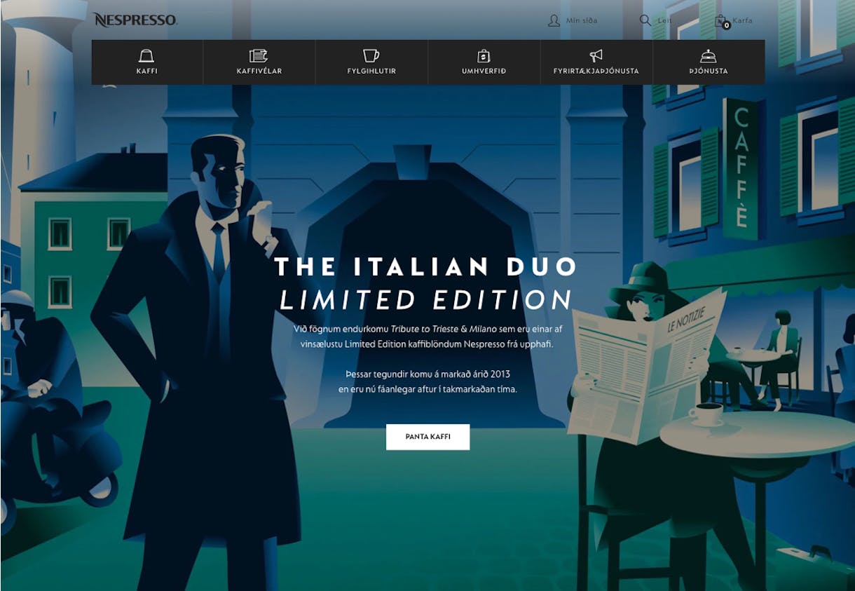855x591 pixels.
Task: Click the Nespresso logo
Action: 135,20
